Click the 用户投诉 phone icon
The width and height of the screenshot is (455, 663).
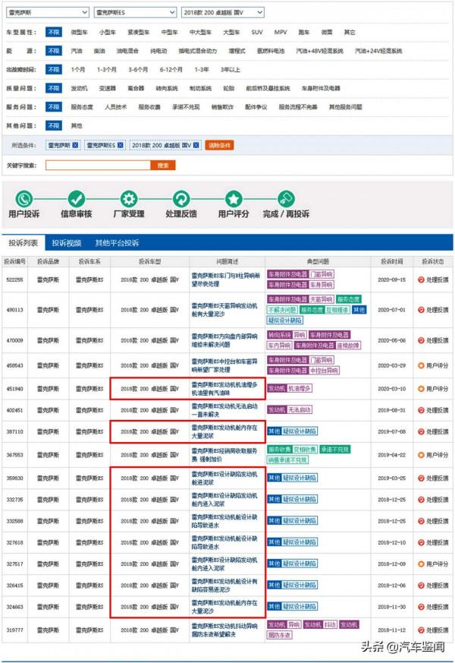point(24,199)
